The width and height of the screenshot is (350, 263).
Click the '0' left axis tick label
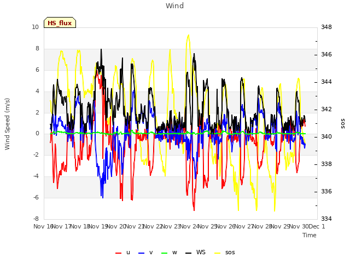(37, 134)
